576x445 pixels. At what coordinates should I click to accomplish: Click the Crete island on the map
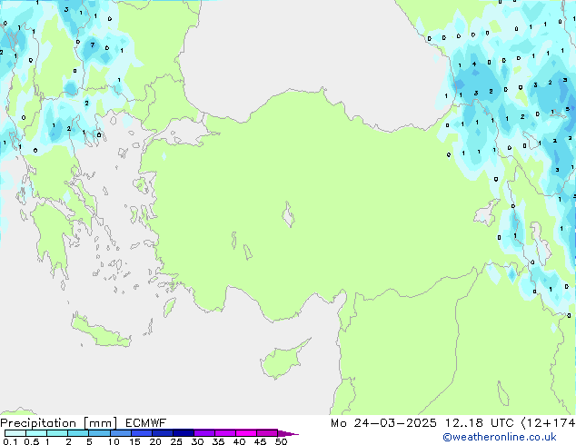pos(100,332)
